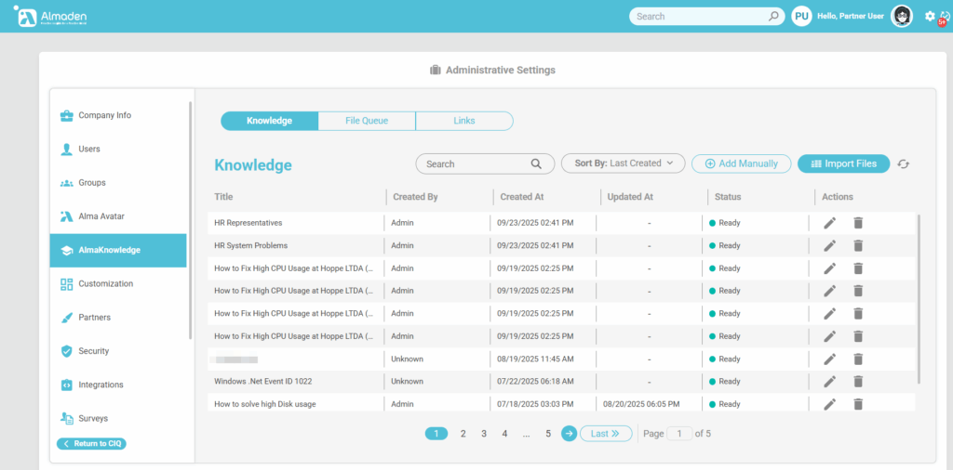Delete the Windows .Net Event ID 1022 entry
The image size is (953, 470).
pos(858,382)
